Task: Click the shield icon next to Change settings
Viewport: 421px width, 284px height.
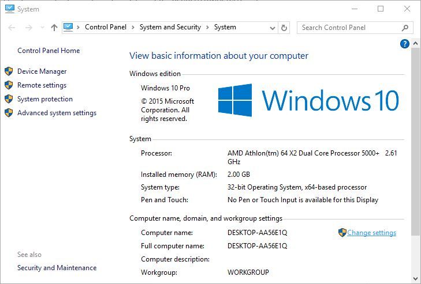Action: point(342,233)
